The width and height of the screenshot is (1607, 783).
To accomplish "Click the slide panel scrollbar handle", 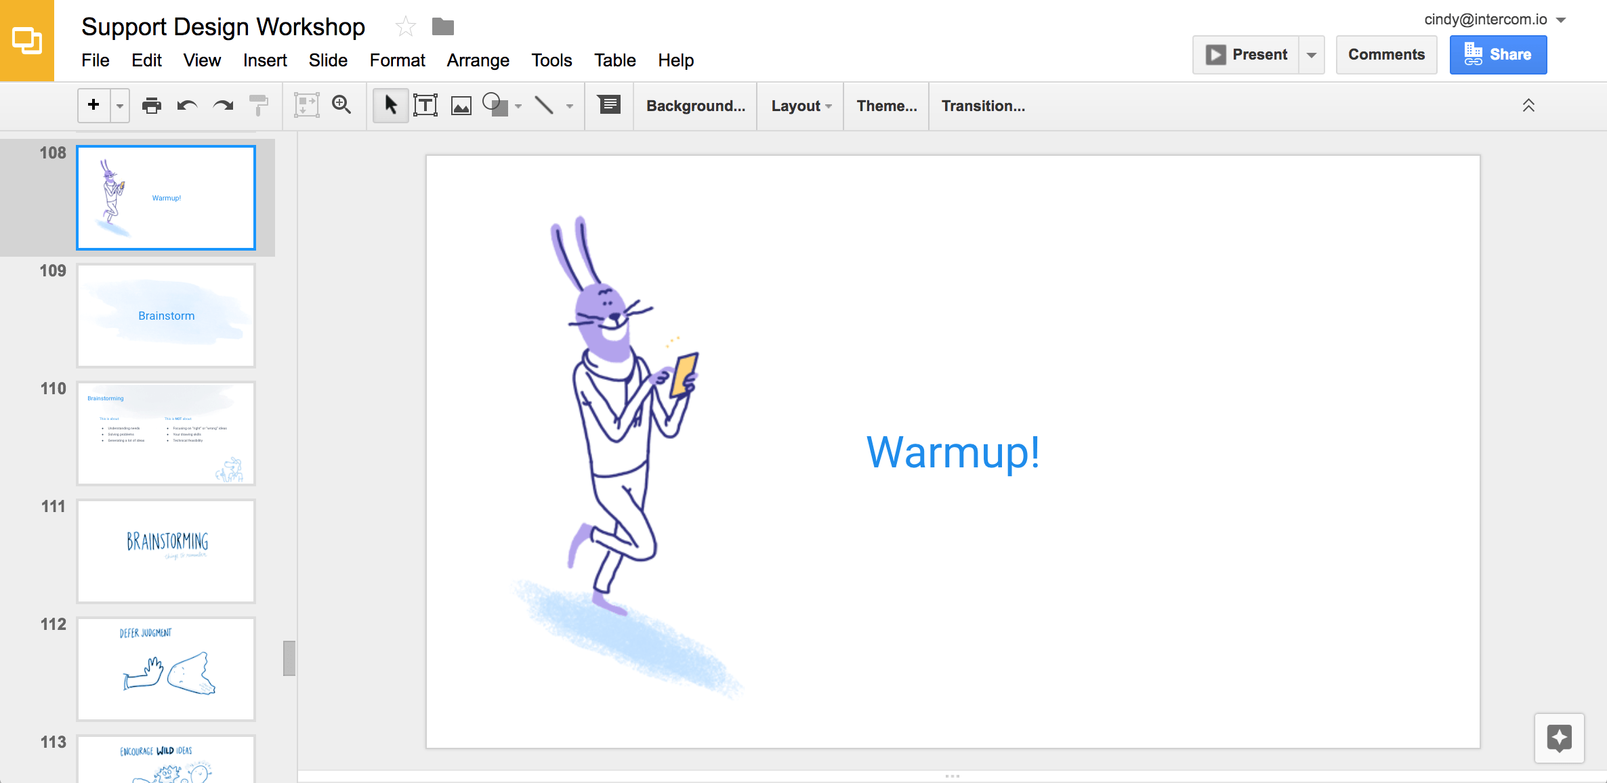I will tap(289, 658).
